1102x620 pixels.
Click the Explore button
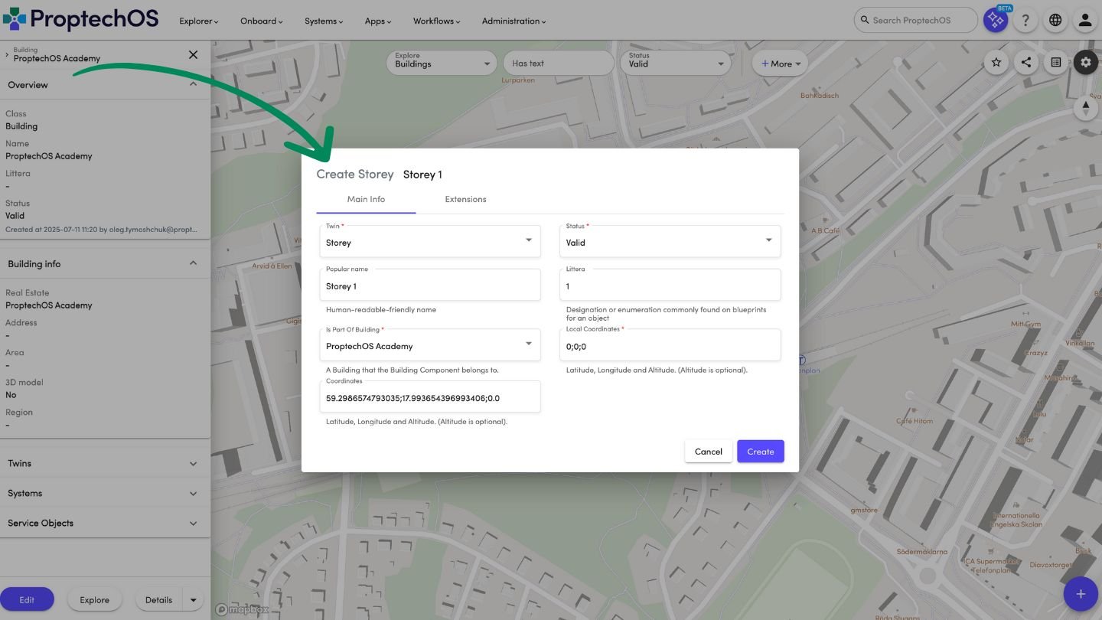coord(95,600)
